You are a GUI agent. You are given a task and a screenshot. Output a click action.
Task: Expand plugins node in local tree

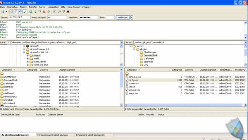[x=28, y=56]
